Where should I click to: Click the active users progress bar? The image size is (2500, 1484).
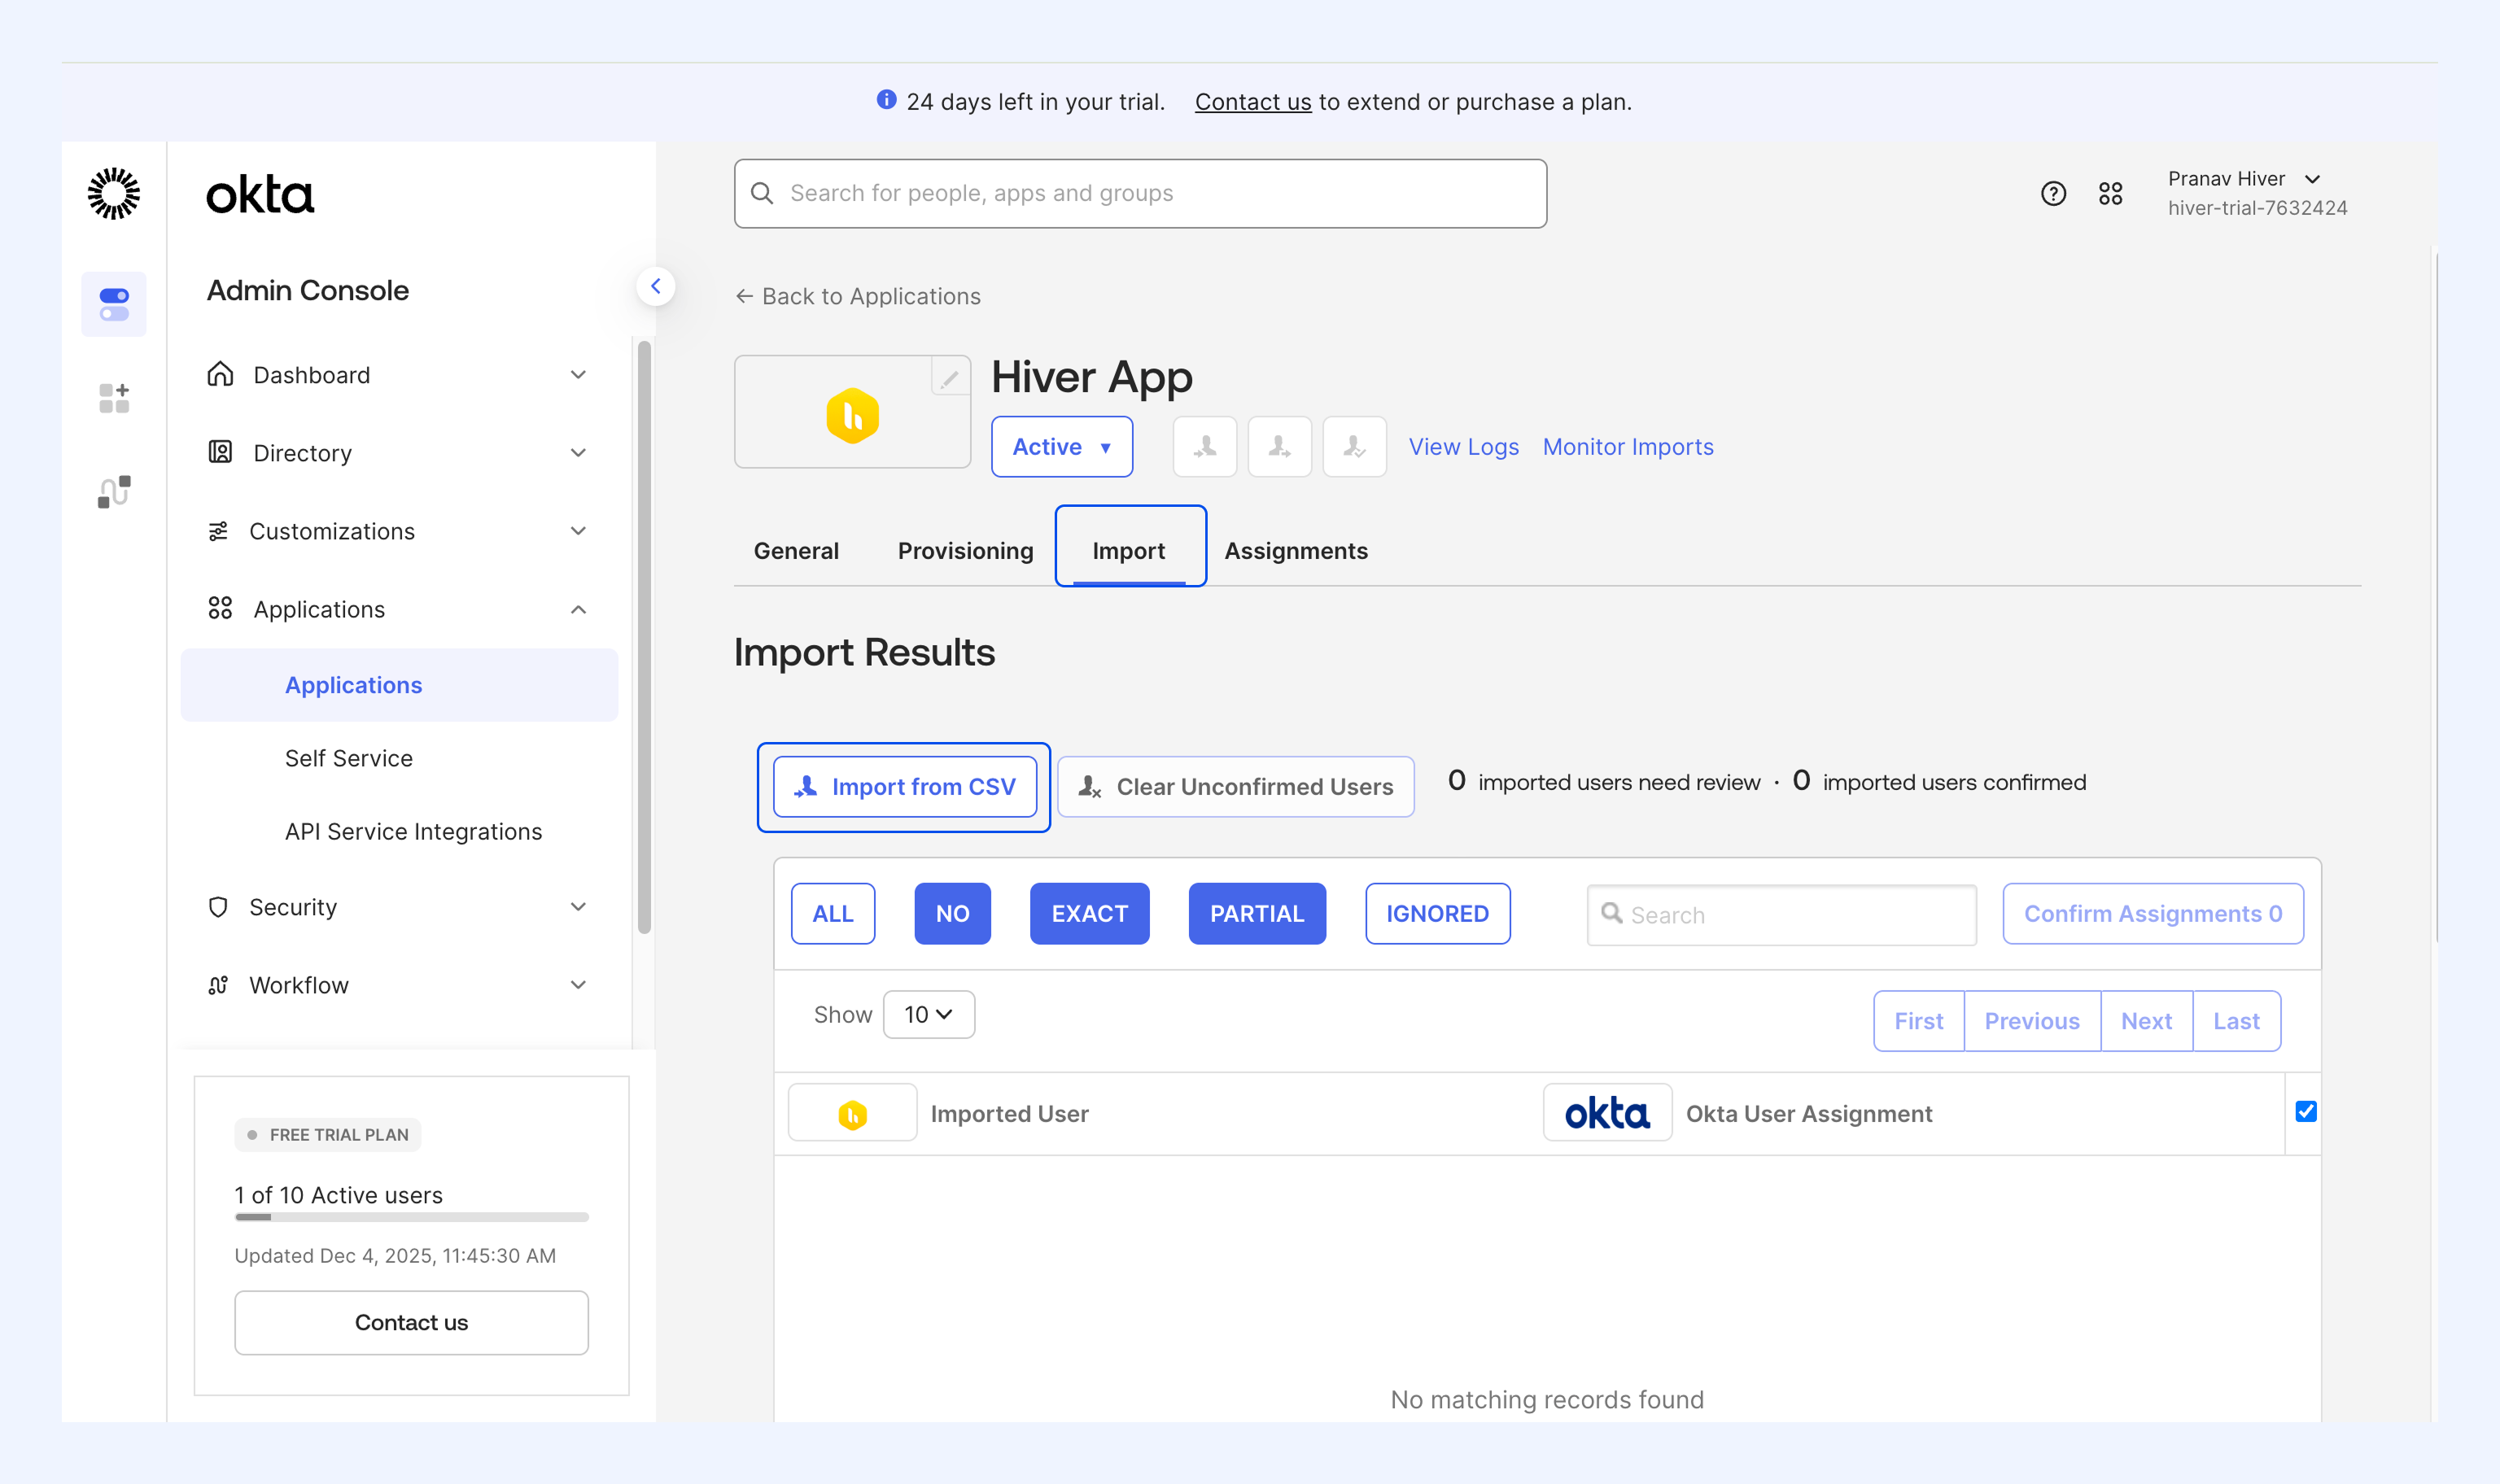[x=411, y=1217]
